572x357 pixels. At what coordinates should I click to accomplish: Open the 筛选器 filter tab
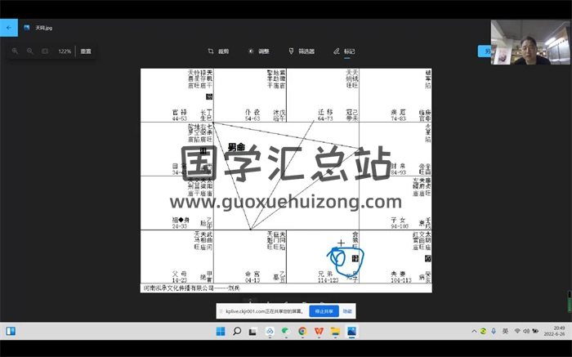302,51
